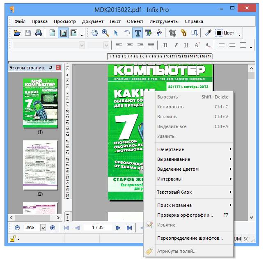Pick the Eyedropper tool
Screen dimensions: 266x261
(208, 33)
